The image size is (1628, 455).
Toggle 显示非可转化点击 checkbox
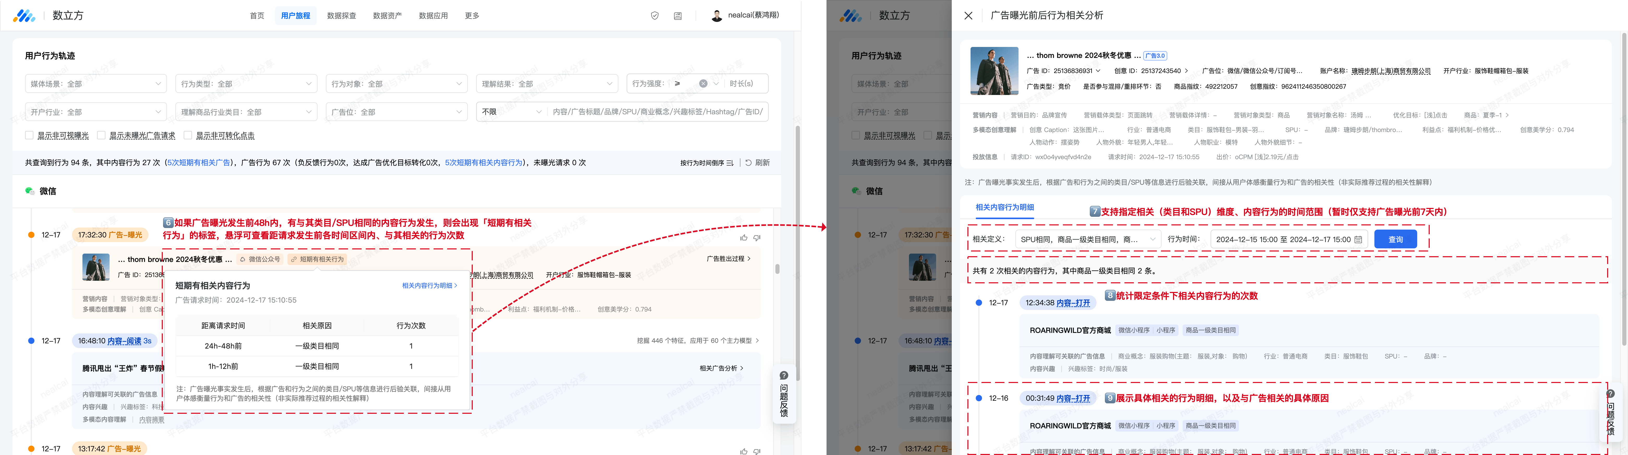tap(188, 135)
